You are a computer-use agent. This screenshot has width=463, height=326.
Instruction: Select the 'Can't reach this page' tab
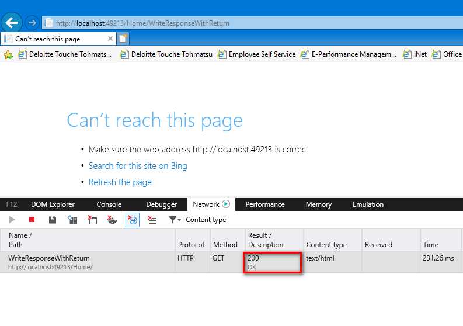58,39
